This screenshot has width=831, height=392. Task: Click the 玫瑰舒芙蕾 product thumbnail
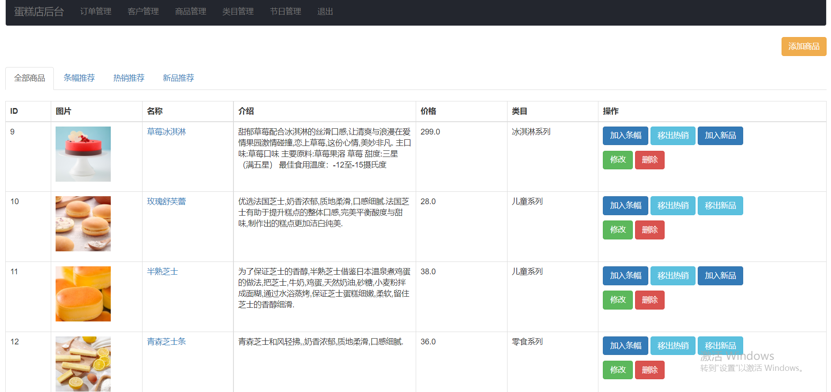click(x=83, y=224)
